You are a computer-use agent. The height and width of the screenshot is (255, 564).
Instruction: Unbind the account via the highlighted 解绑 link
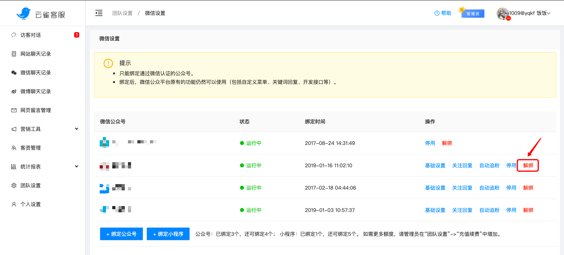click(x=527, y=165)
